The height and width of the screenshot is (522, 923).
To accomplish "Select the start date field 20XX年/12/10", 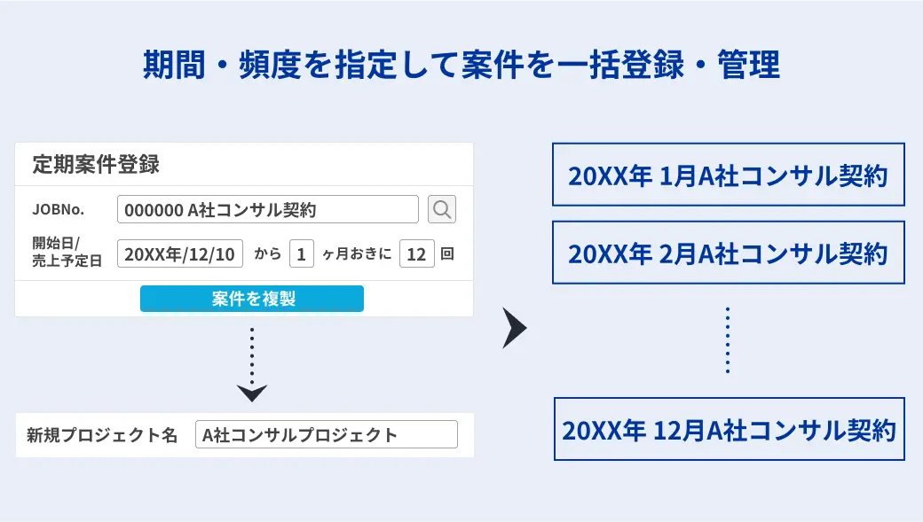I will [x=180, y=254].
